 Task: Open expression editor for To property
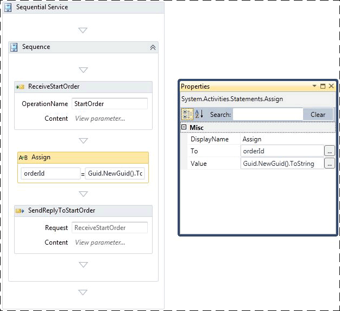[x=329, y=151]
